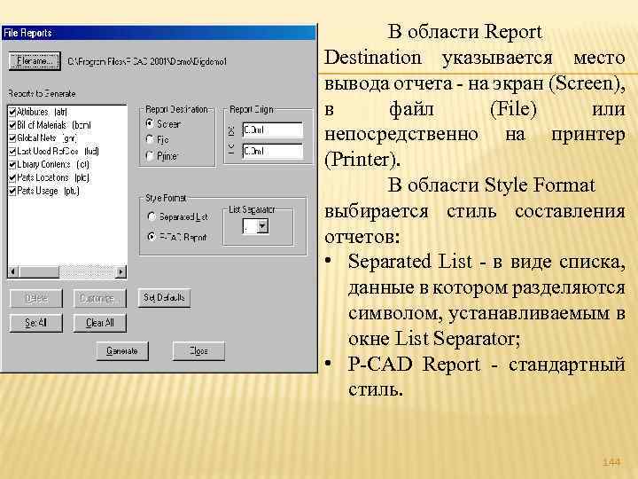Toggle the Bill of Materials (bom) checkbox
The width and height of the screenshot is (638, 479).
pyautogui.click(x=12, y=125)
